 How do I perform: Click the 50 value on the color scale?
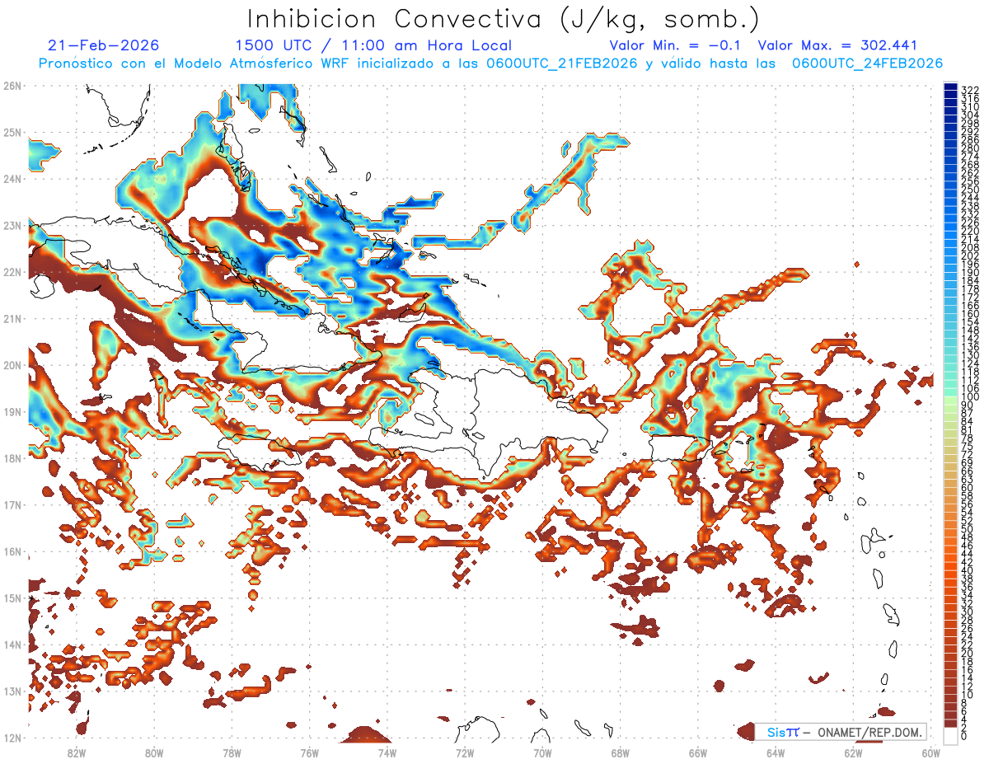tap(968, 528)
